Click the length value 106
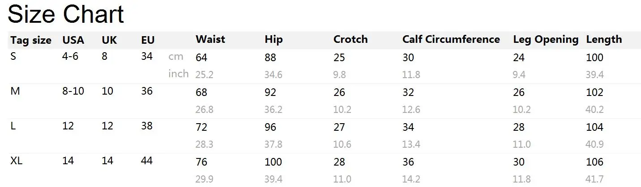 [594, 162]
